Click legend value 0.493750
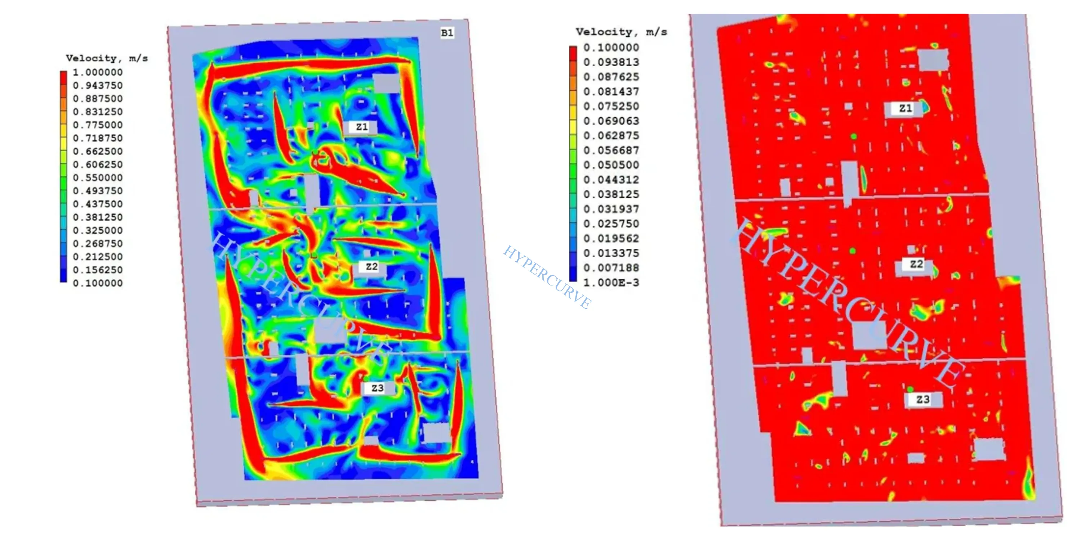This screenshot has width=1081, height=540. pyautogui.click(x=98, y=191)
